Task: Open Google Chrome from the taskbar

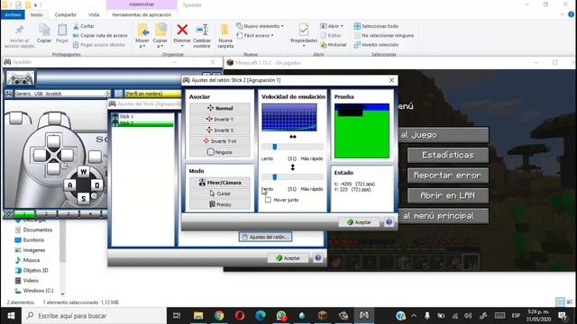Action: [219, 316]
